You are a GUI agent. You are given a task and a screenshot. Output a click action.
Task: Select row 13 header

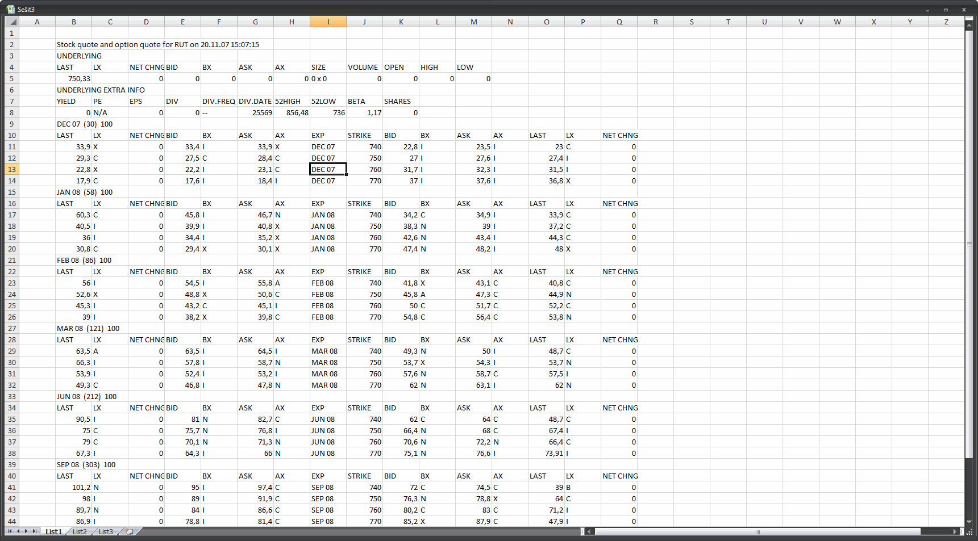[11, 169]
